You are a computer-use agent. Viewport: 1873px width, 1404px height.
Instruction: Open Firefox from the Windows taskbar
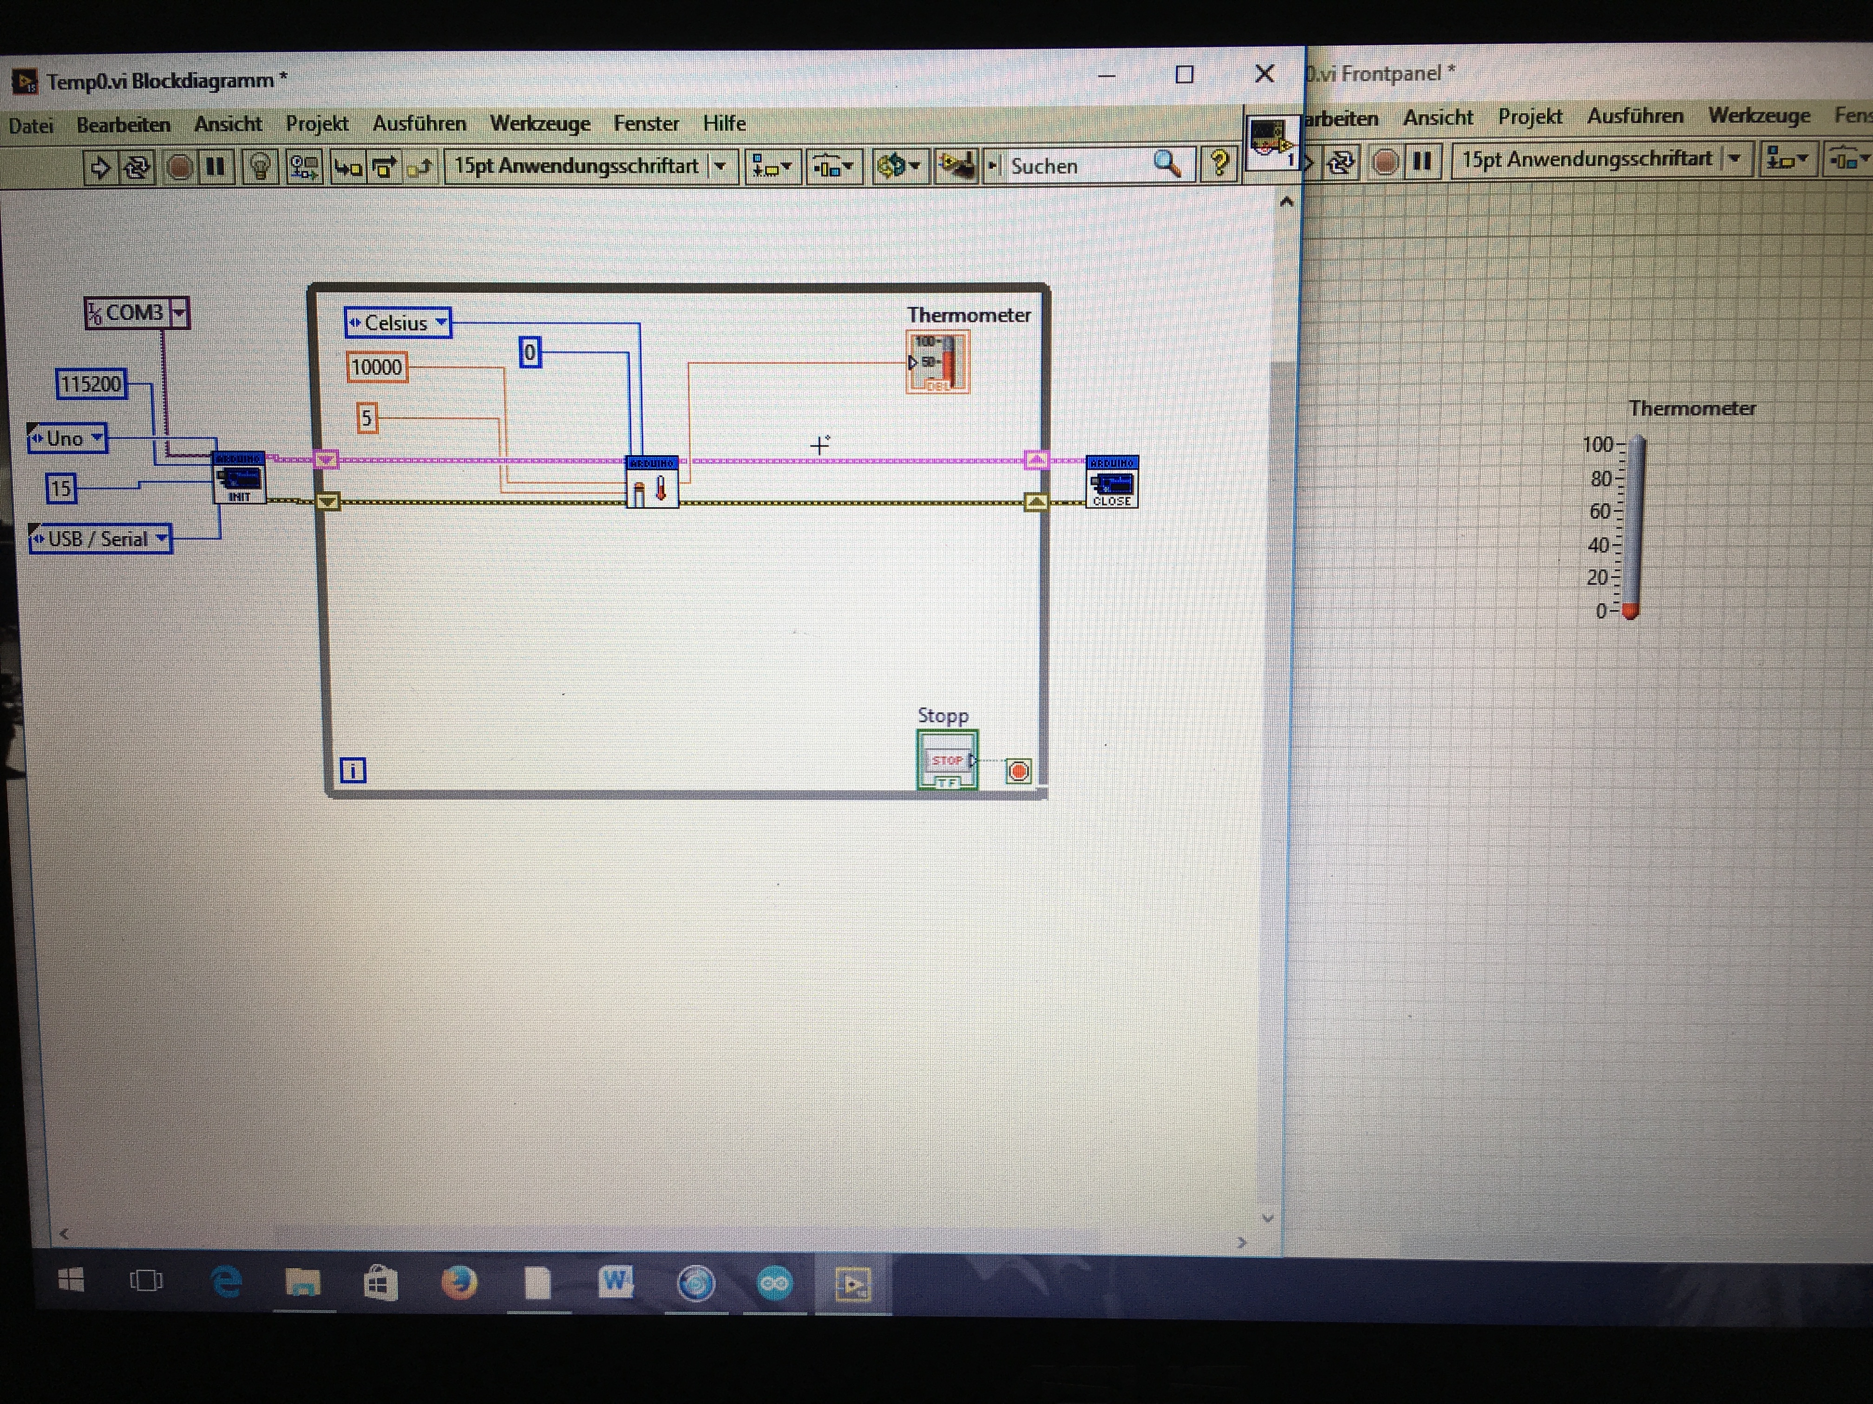459,1283
